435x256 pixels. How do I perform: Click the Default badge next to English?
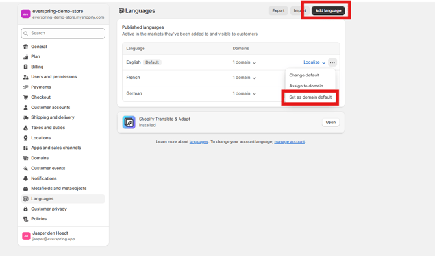(153, 62)
